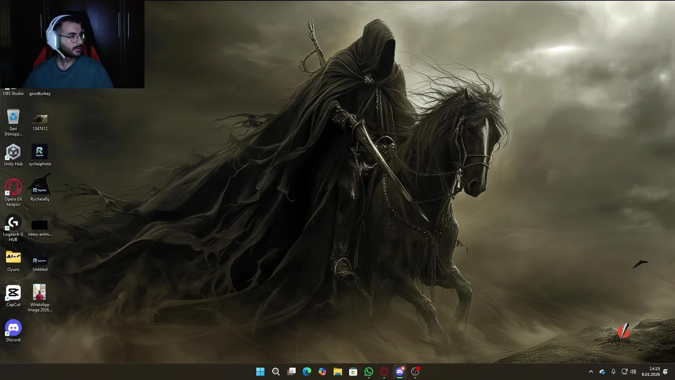Switch to Discord in the taskbar

[x=400, y=372]
